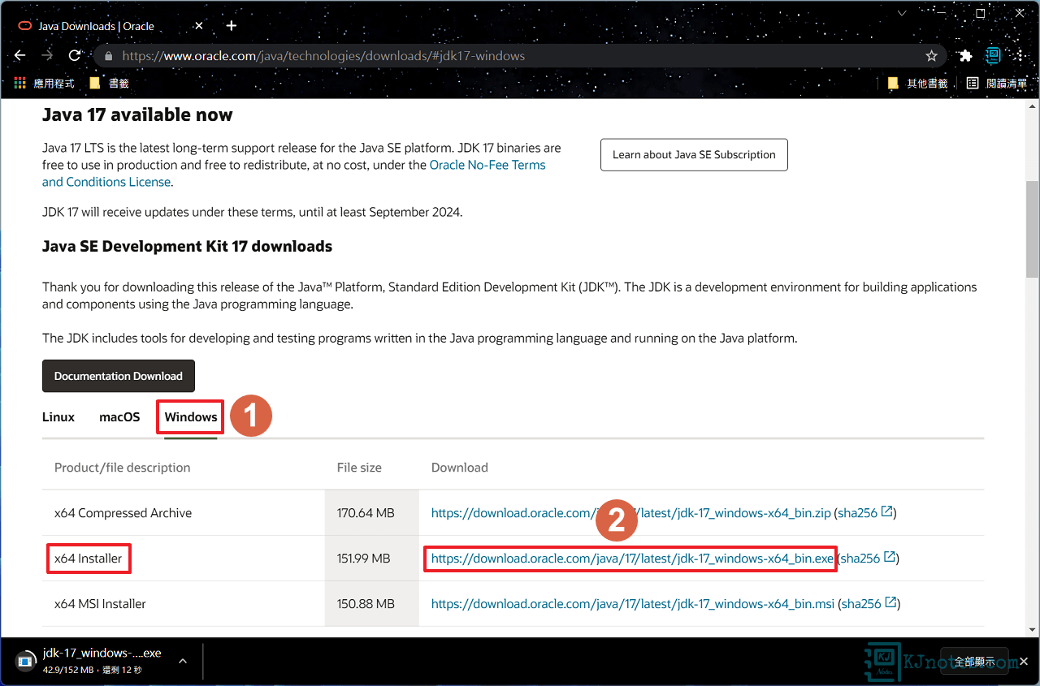Select the macOS downloads tab

click(x=119, y=417)
